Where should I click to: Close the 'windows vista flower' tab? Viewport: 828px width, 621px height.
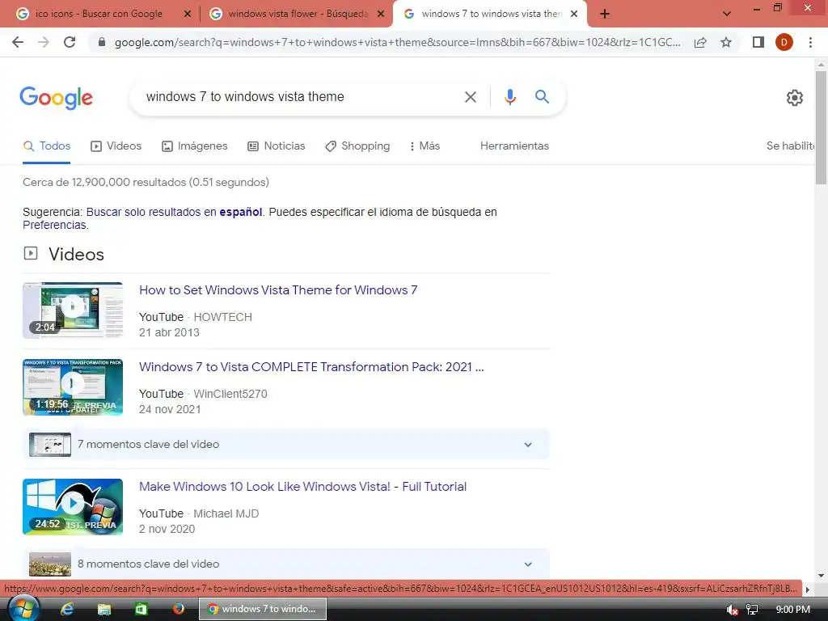tap(381, 14)
